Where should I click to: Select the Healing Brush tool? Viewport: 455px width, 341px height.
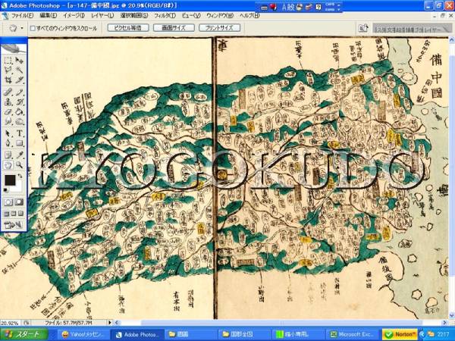tap(8, 92)
